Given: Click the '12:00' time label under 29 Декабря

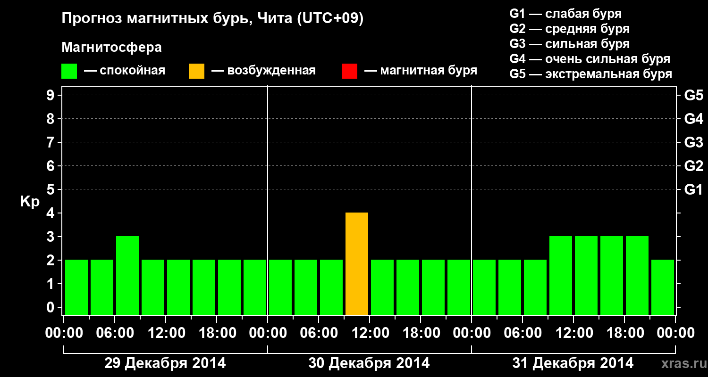Looking at the screenshot, I should (x=166, y=333).
